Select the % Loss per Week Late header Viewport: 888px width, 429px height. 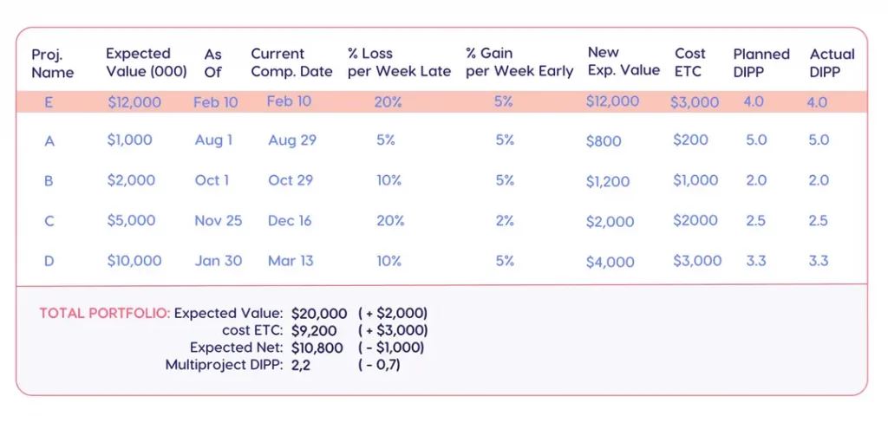click(x=399, y=62)
